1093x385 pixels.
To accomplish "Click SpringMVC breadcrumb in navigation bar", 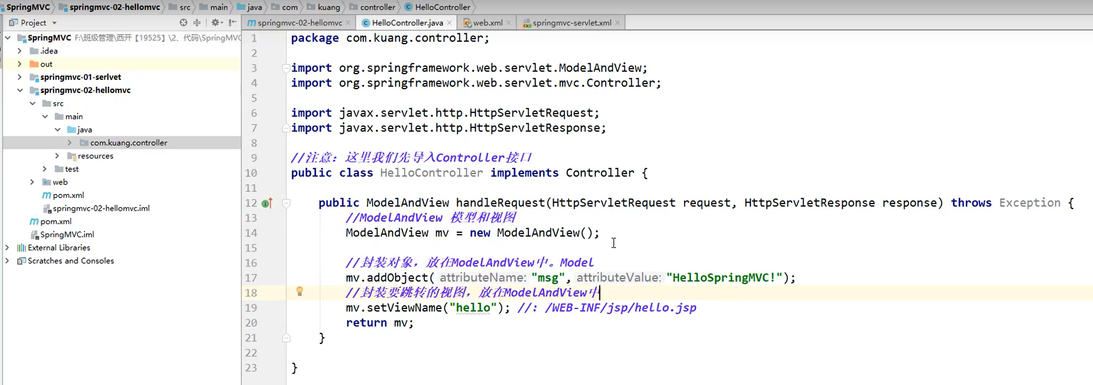I will click(x=28, y=7).
